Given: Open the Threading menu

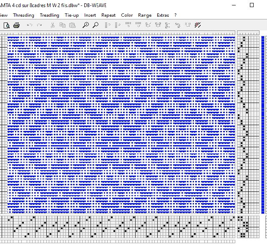Looking at the screenshot, I should point(23,15).
